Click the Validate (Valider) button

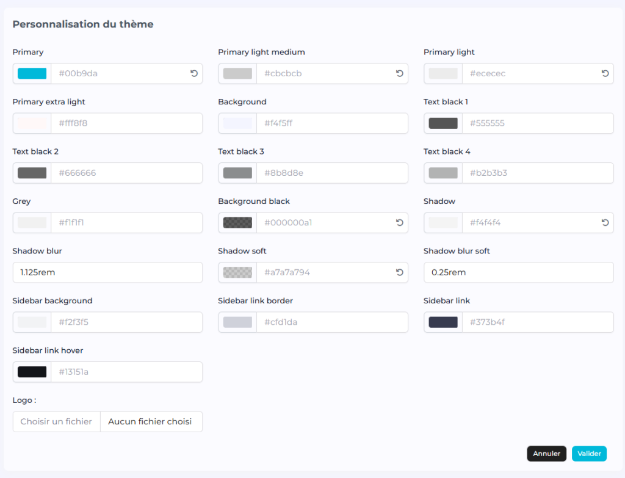click(589, 454)
